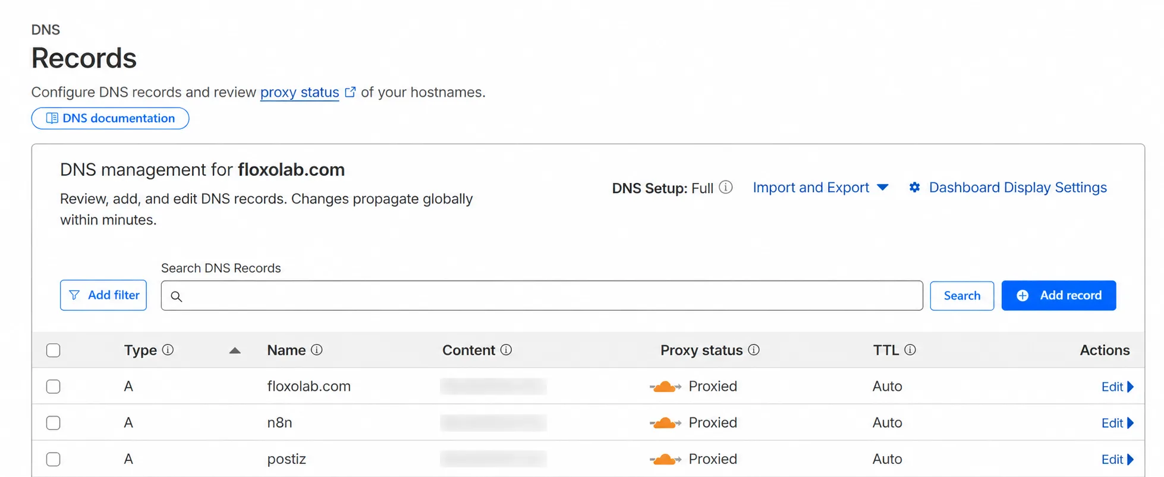This screenshot has width=1164, height=477.
Task: Click the Name column header text
Action: 287,350
